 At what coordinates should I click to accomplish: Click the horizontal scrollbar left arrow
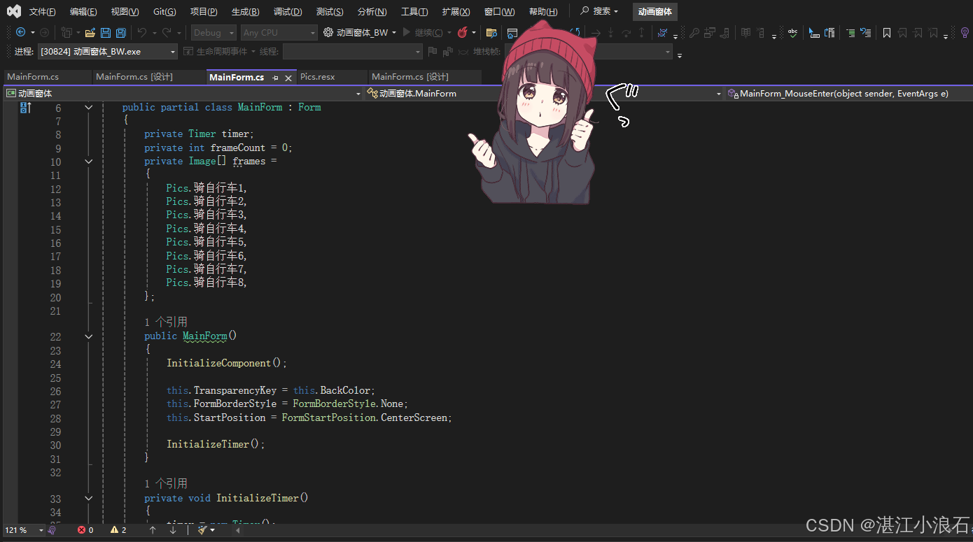[238, 530]
